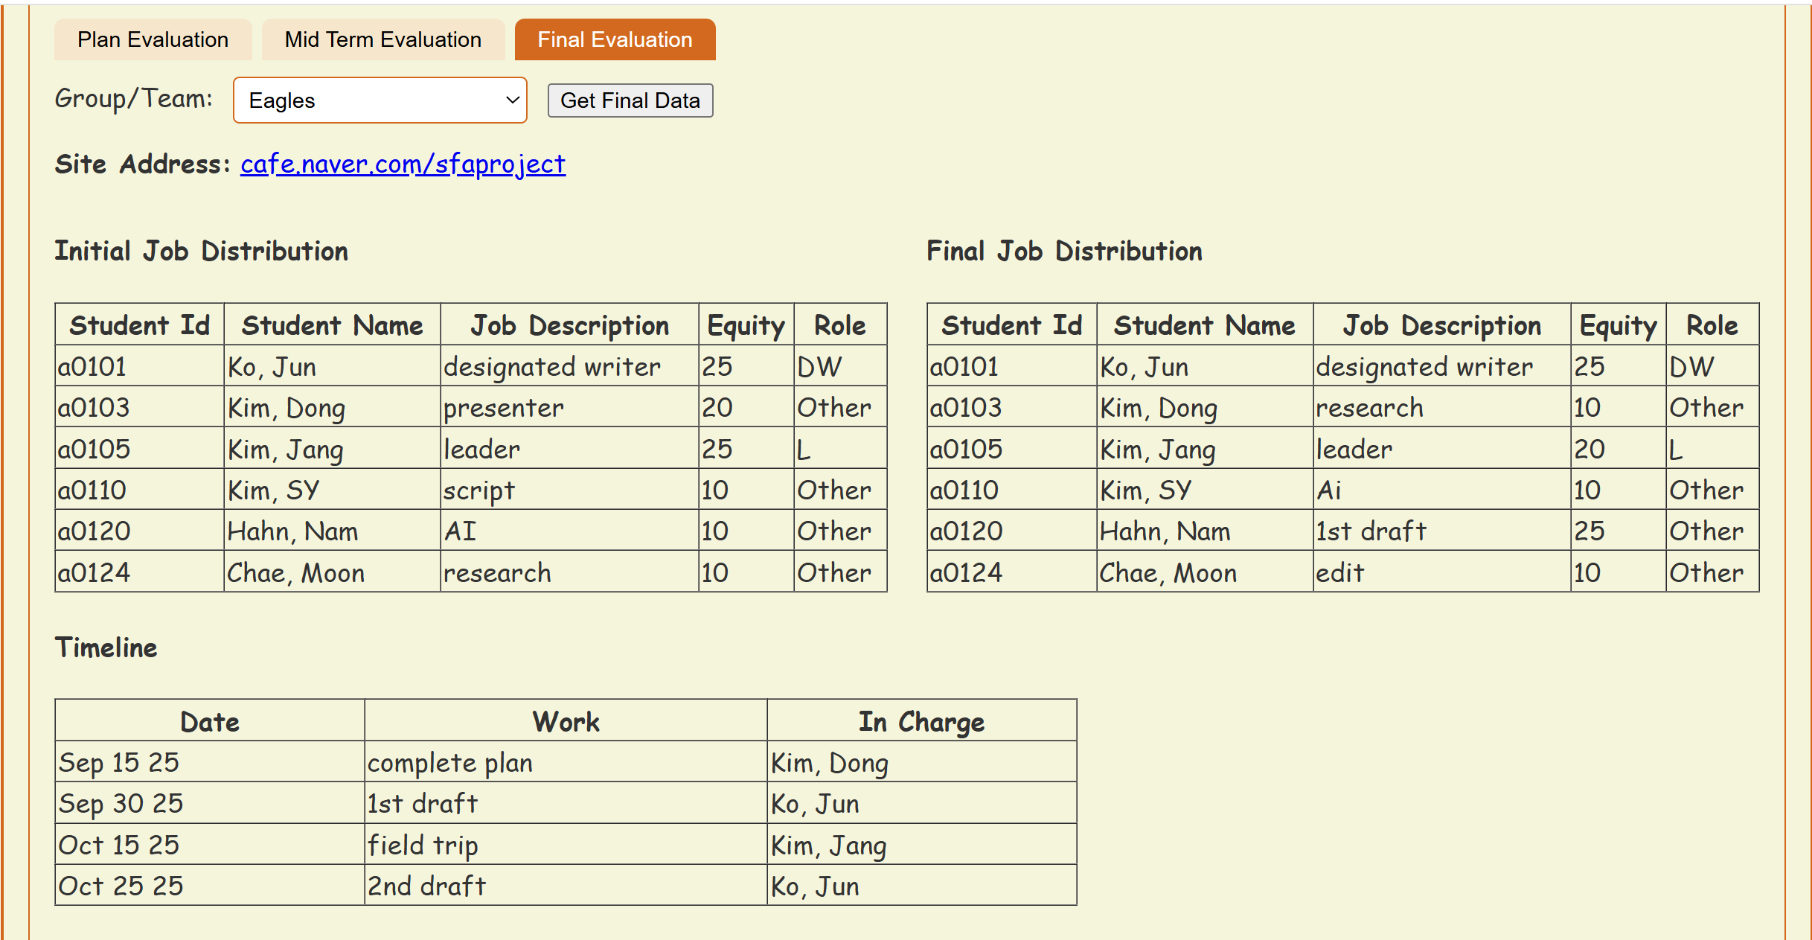Select student a0101 in Initial Job Distribution
Viewport: 1812px width, 940px height.
(x=92, y=366)
